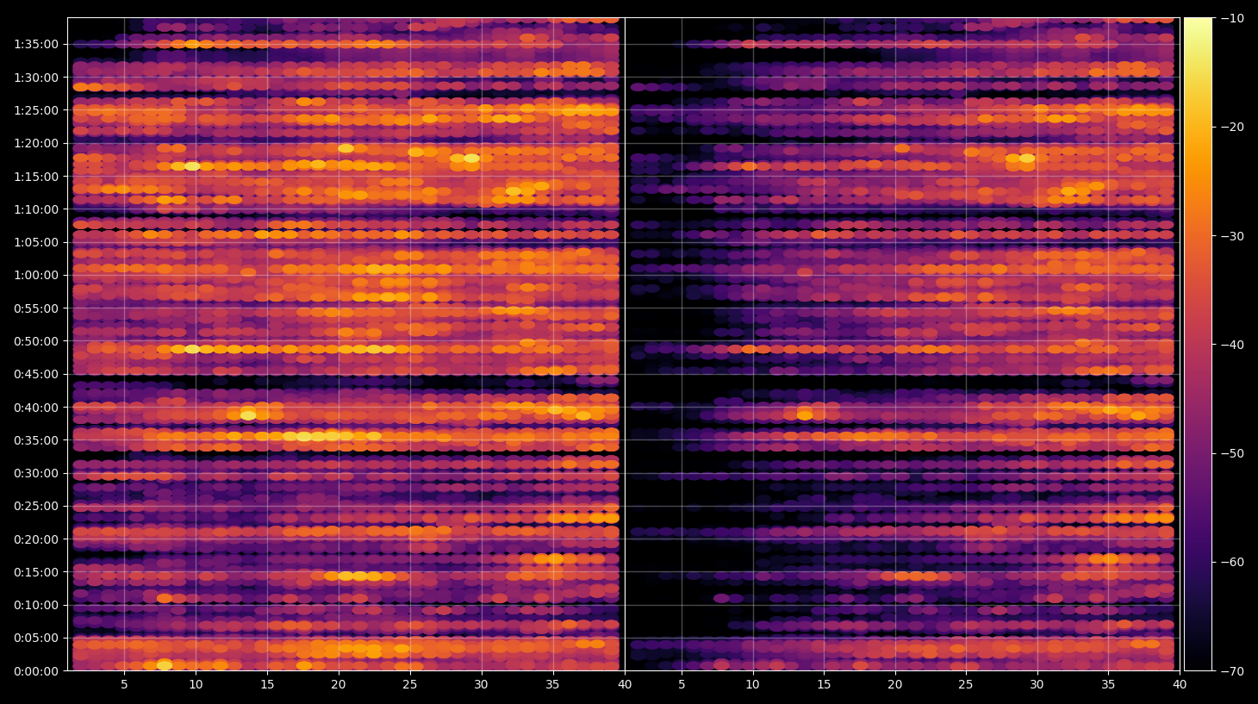The height and width of the screenshot is (704, 1258).
Task: Select x-axis label 10 under left heatmap
Action: click(196, 685)
